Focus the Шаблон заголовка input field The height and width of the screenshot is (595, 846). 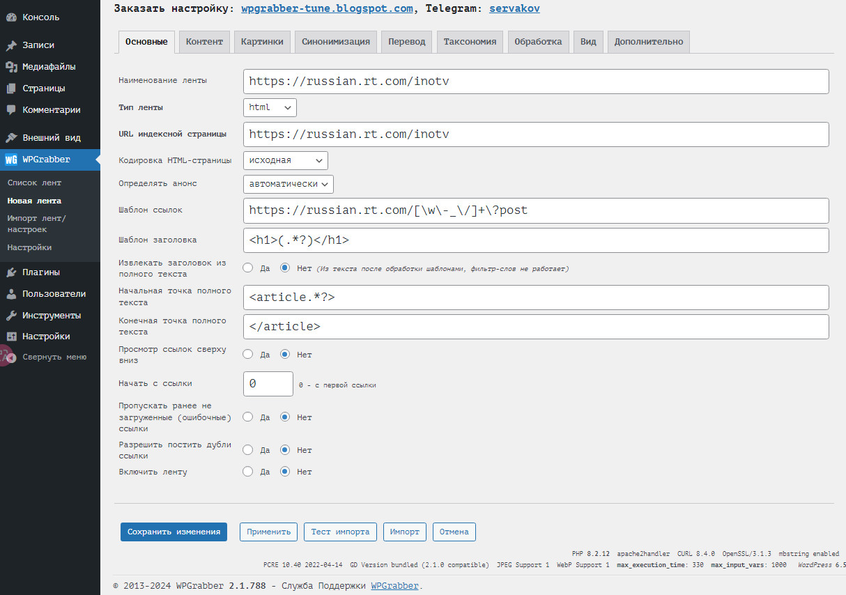536,240
